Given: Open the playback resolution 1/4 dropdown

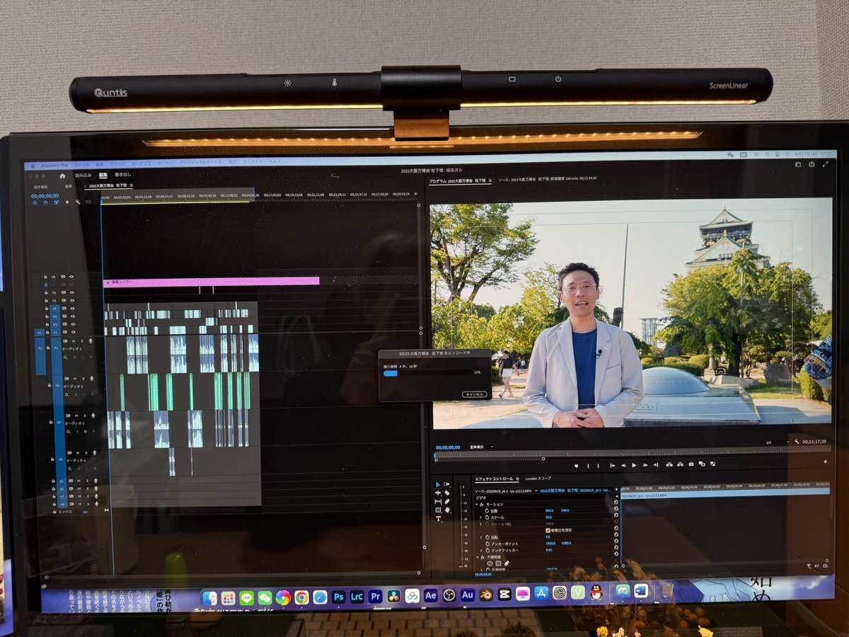Looking at the screenshot, I should click(778, 442).
